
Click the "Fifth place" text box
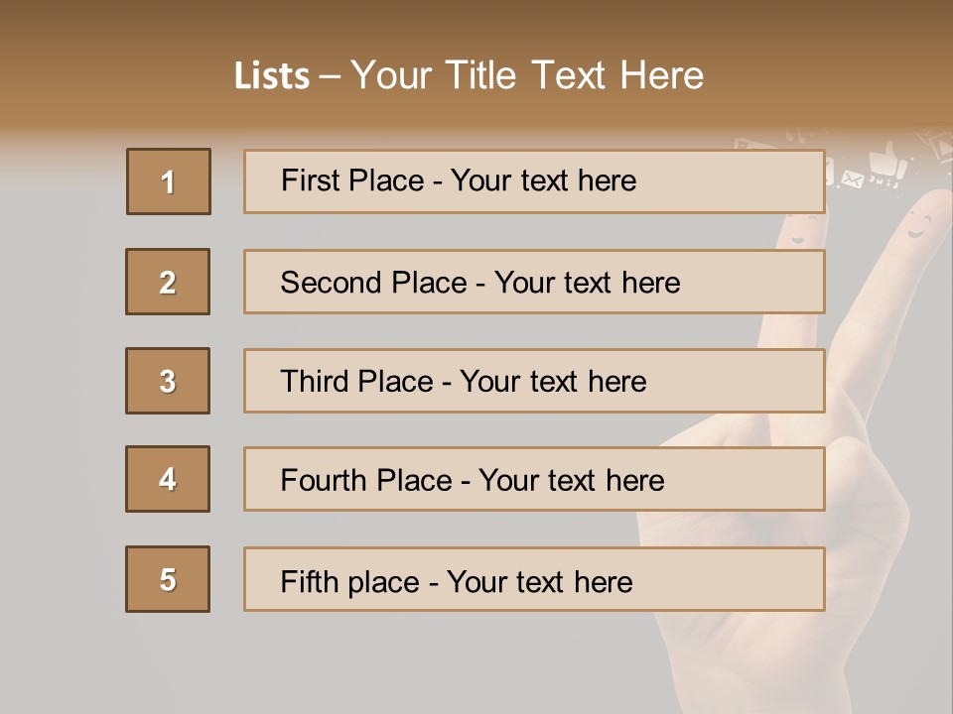point(534,579)
